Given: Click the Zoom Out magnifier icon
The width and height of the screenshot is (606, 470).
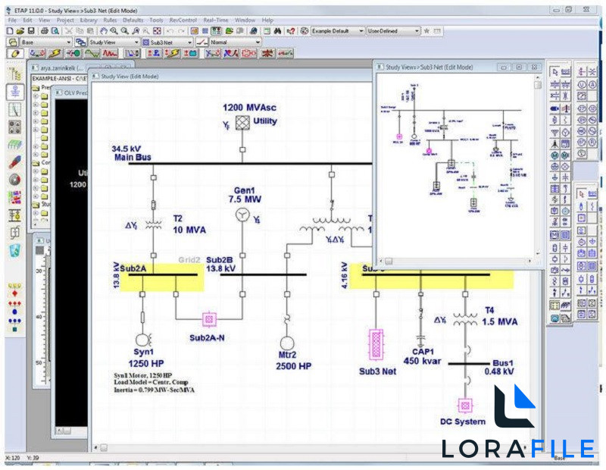Looking at the screenshot, I should click(124, 30).
